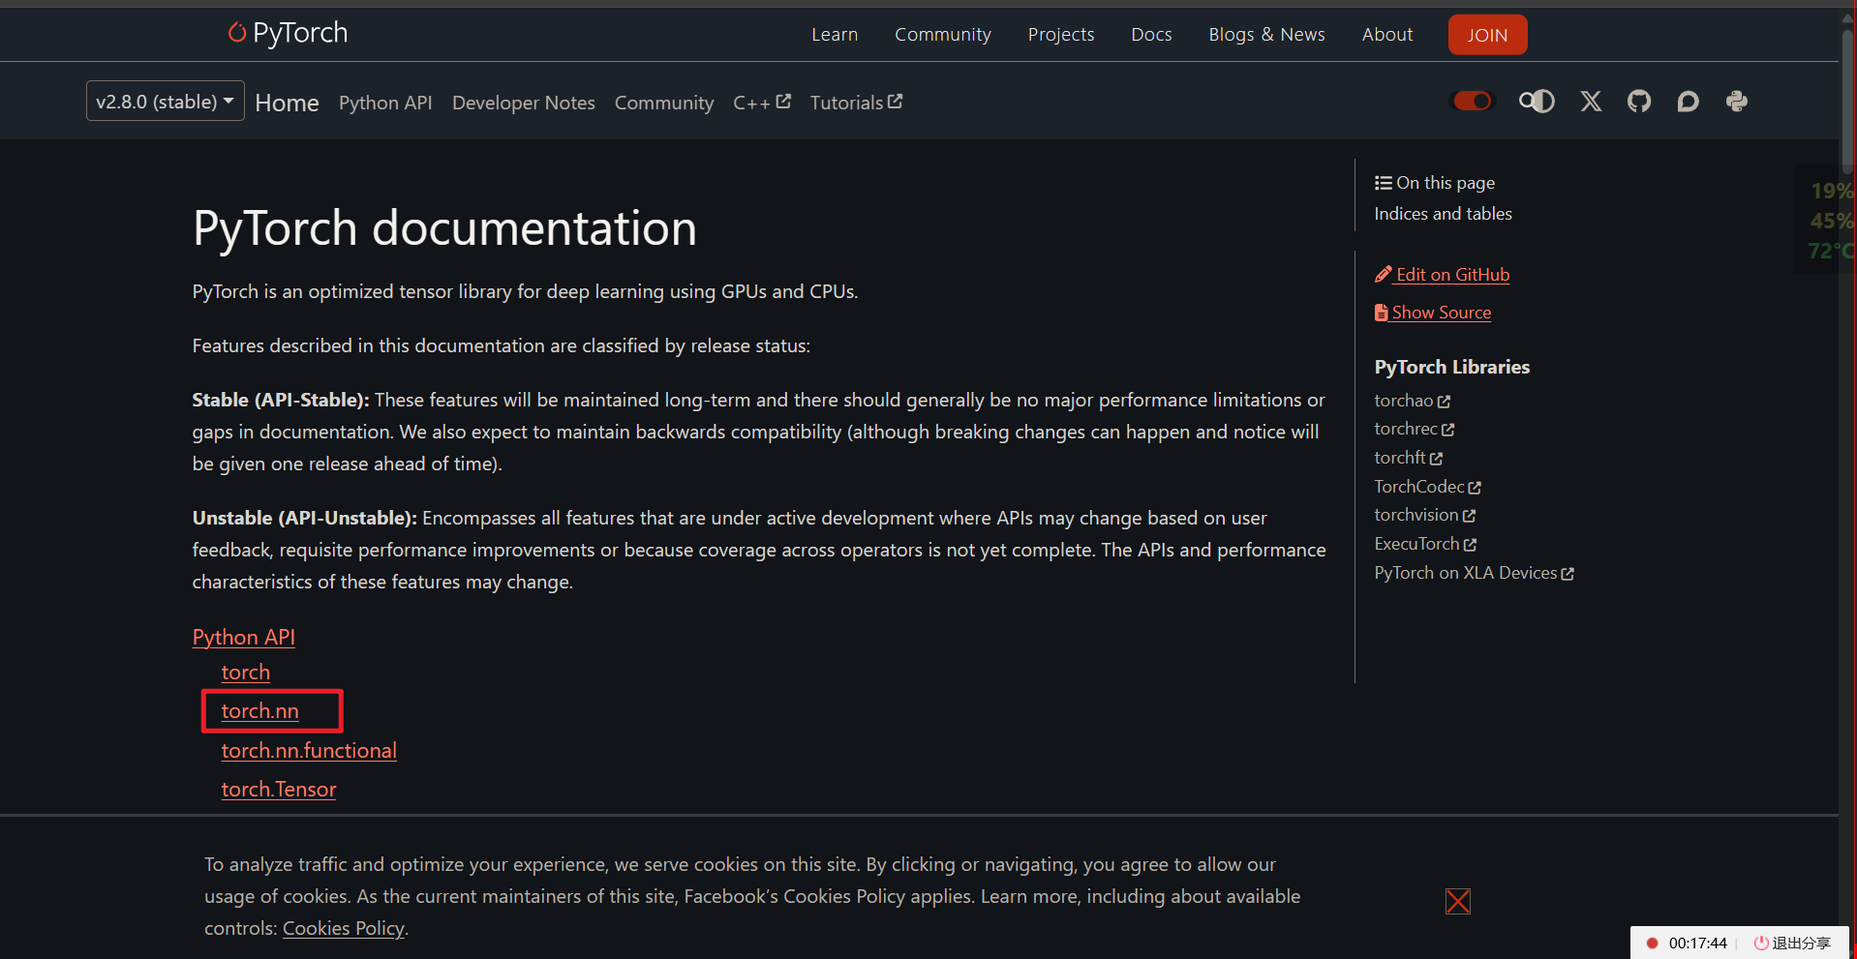The height and width of the screenshot is (959, 1857).
Task: Open the torch.nn.functional link
Action: (309, 750)
